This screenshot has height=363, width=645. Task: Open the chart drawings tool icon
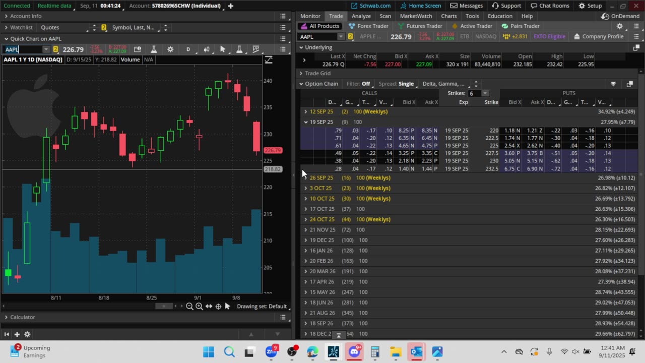tap(256, 49)
